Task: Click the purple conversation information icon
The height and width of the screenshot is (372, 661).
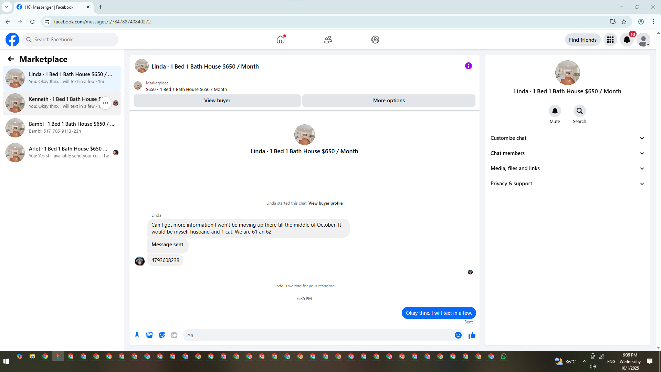Action: tap(469, 66)
